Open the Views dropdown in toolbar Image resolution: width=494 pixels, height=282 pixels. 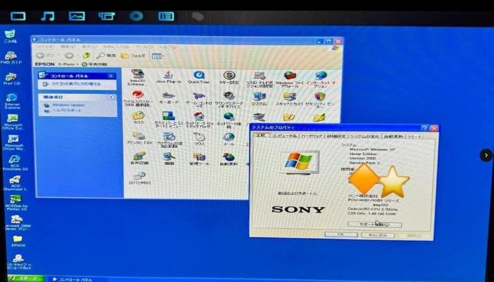pos(157,56)
